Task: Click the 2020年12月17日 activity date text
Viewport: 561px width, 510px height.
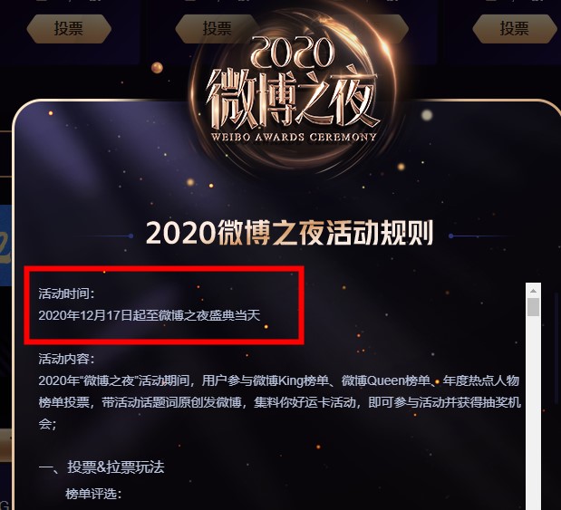Action: (x=85, y=315)
